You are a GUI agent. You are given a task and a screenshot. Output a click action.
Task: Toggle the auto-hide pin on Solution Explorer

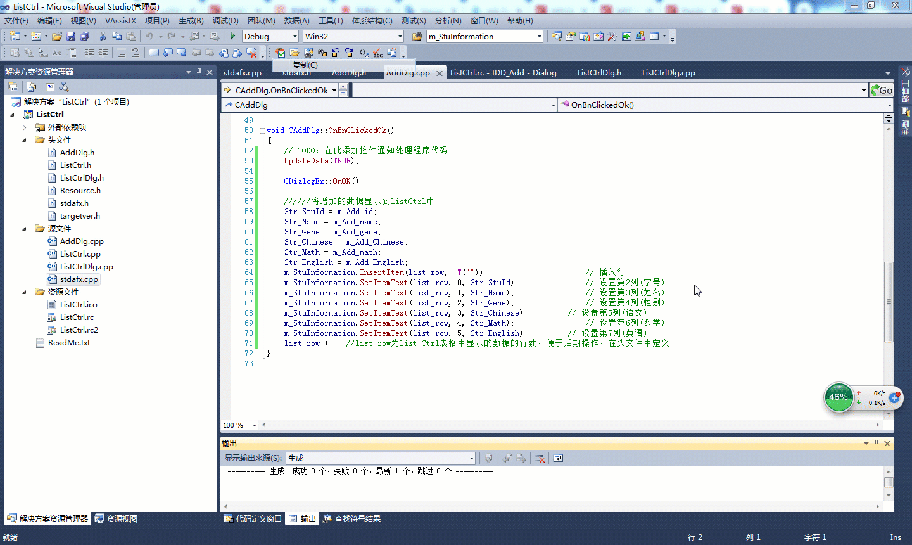tap(198, 72)
